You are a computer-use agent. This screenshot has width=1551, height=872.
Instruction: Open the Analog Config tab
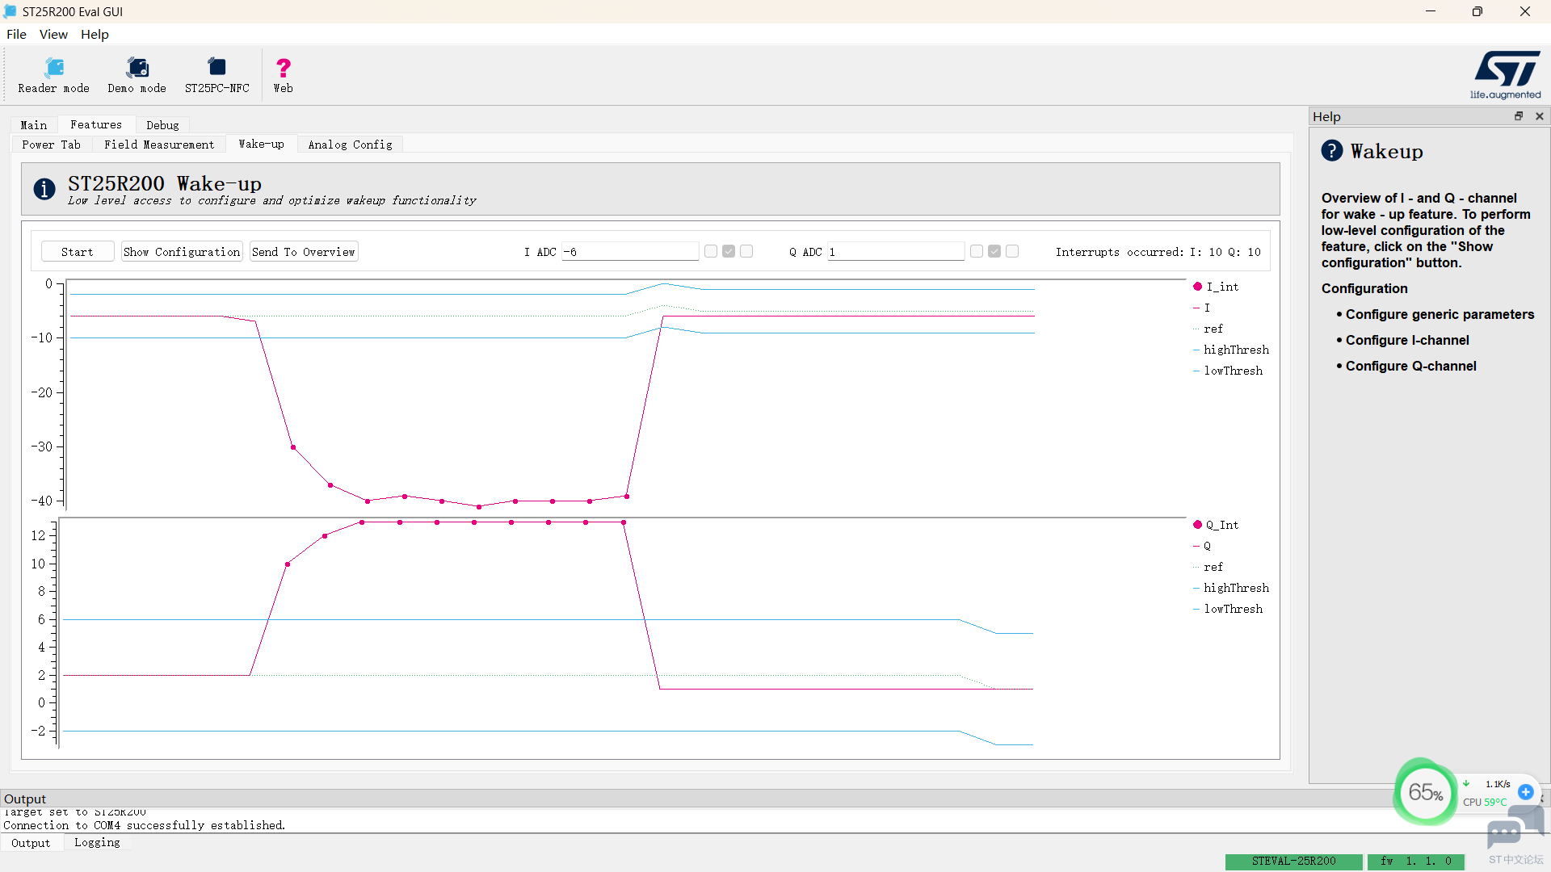[350, 145]
